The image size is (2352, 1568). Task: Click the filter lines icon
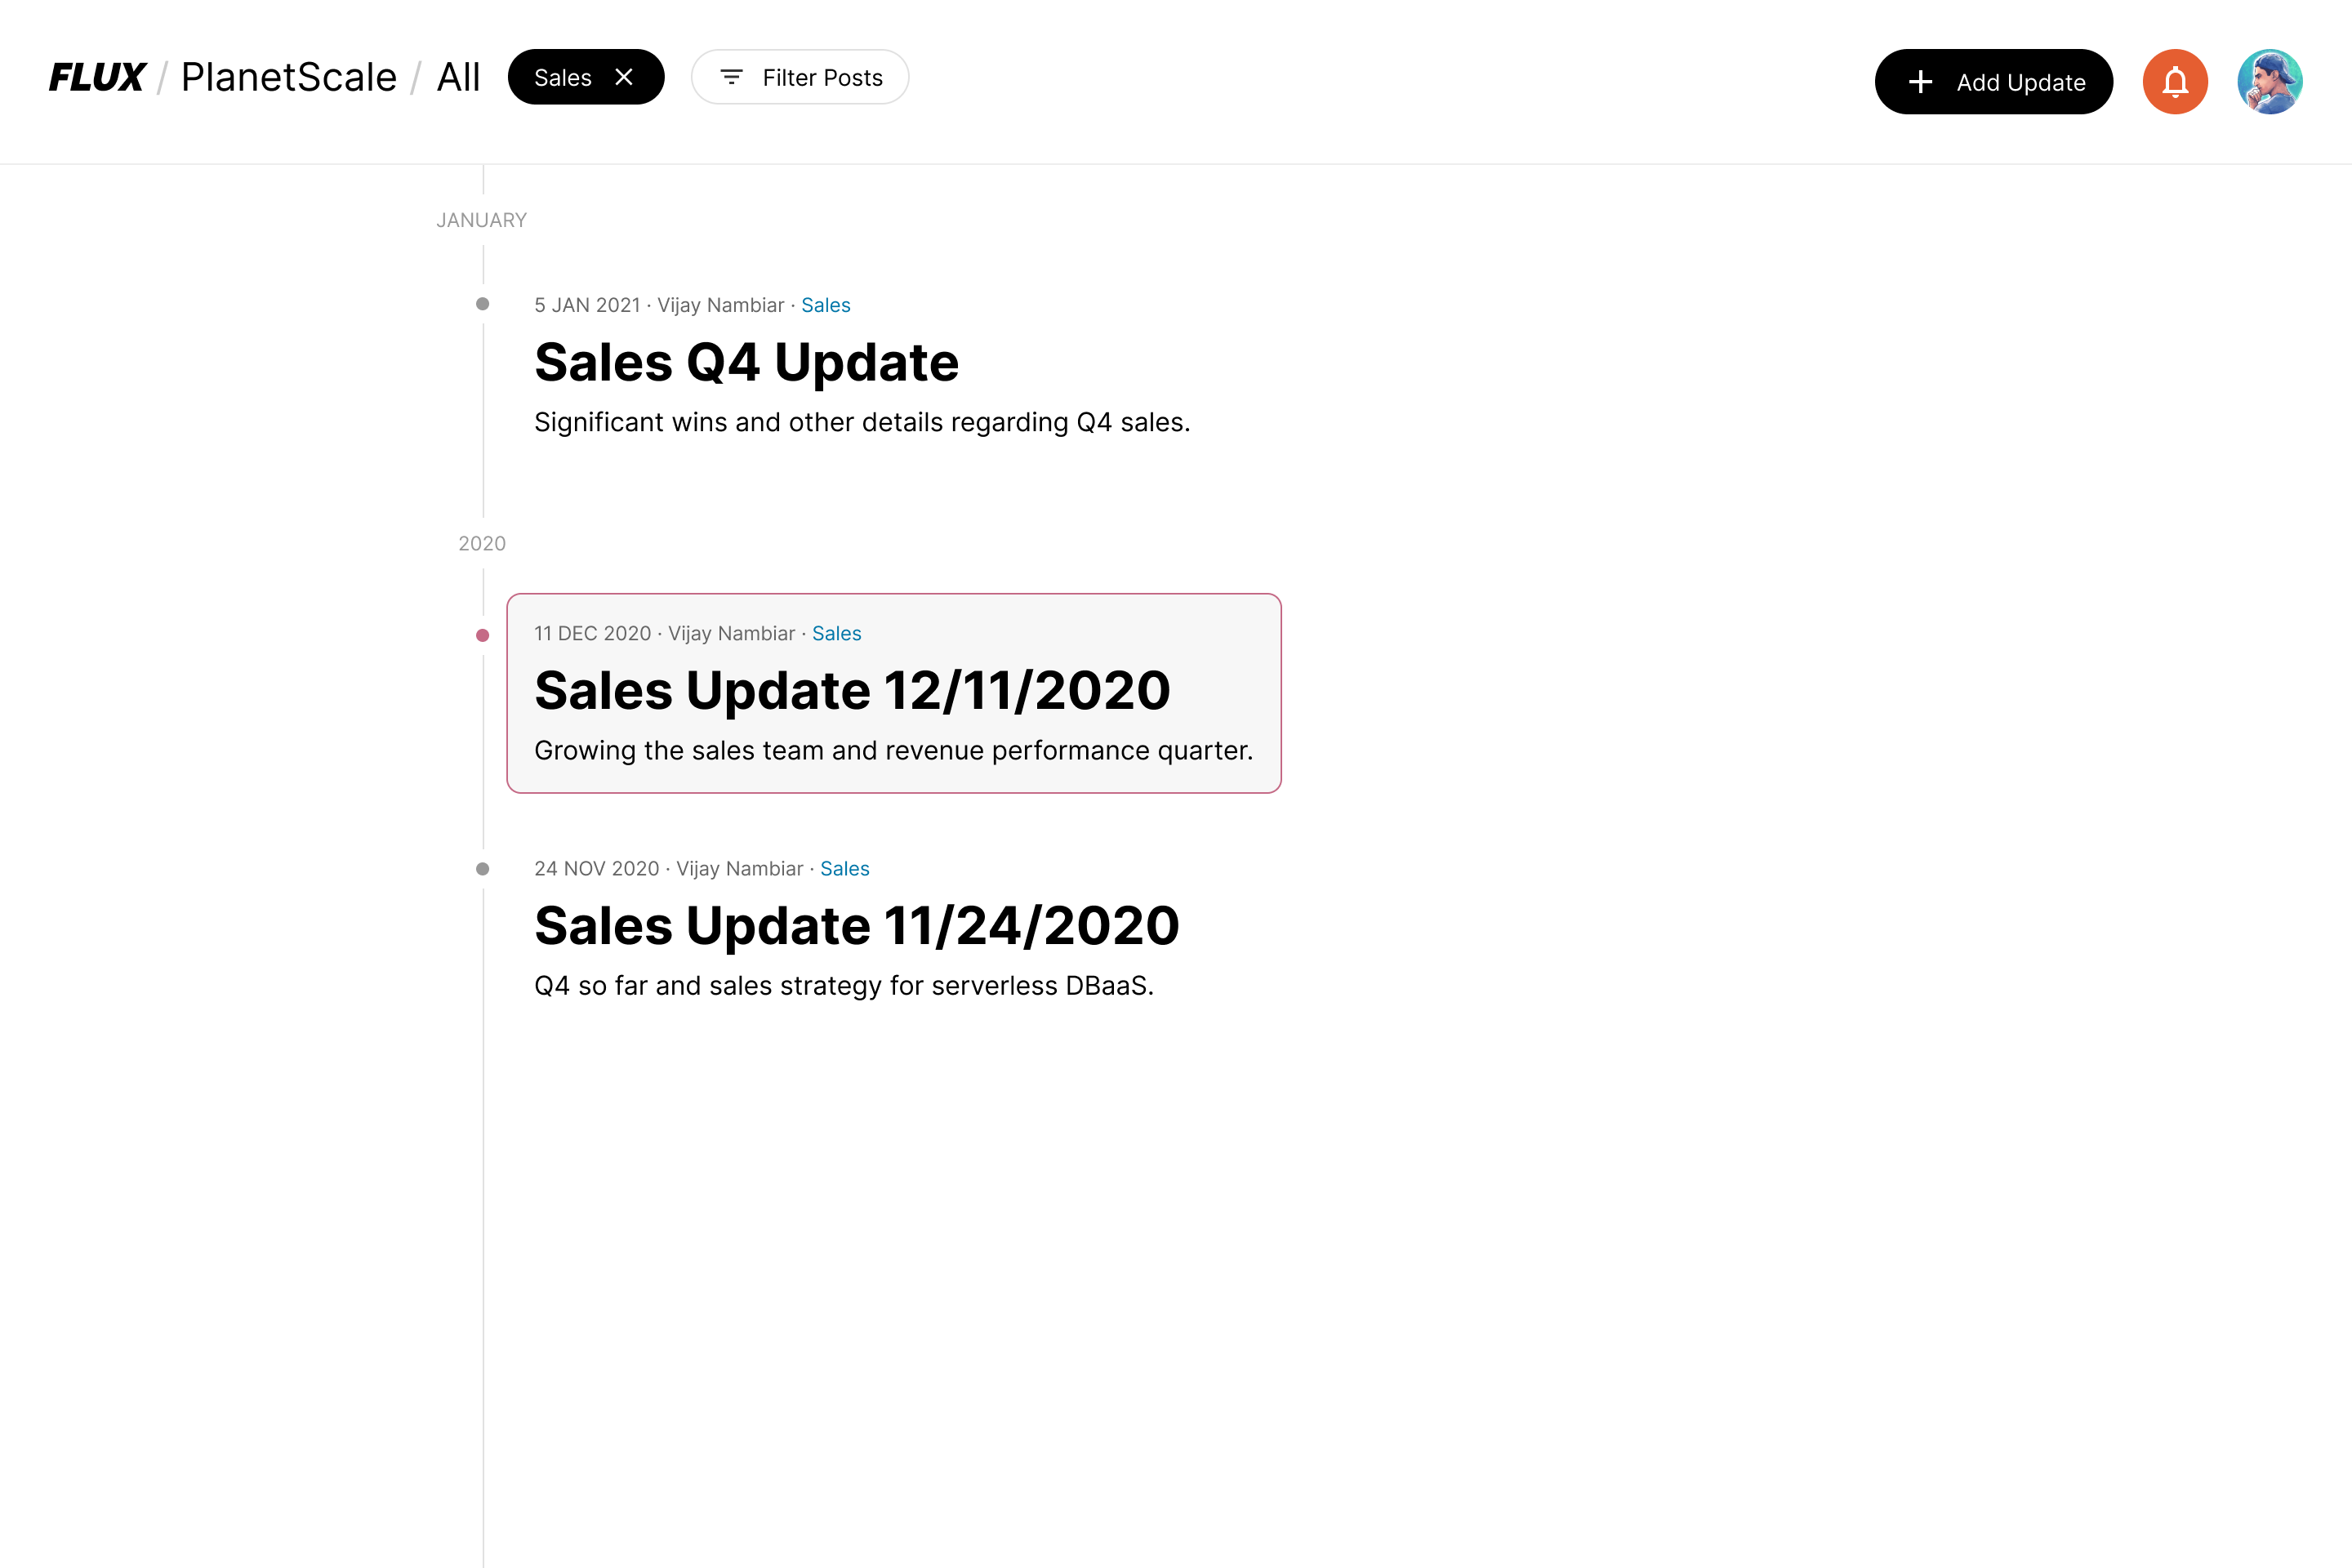731,77
